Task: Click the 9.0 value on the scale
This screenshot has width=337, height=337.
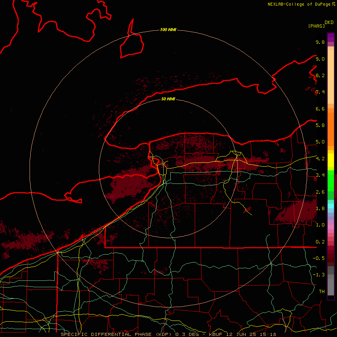Action: click(320, 59)
